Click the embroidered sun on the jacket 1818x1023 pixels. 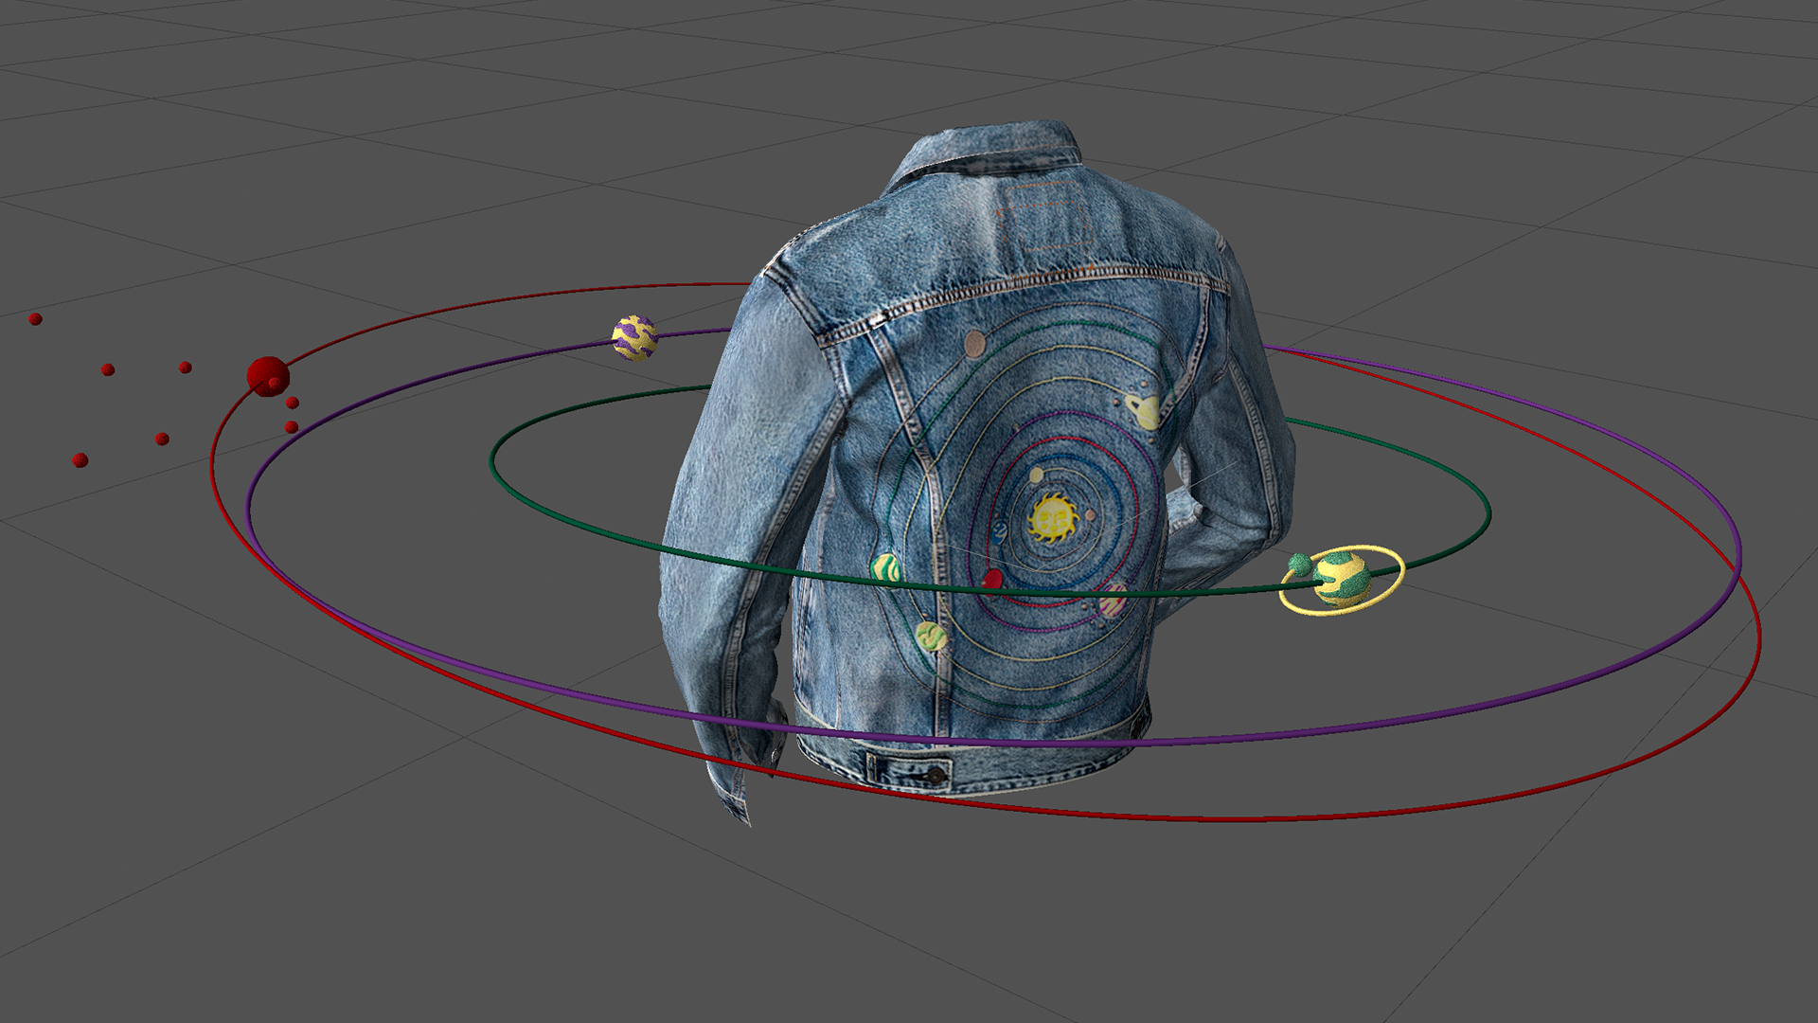1053,518
